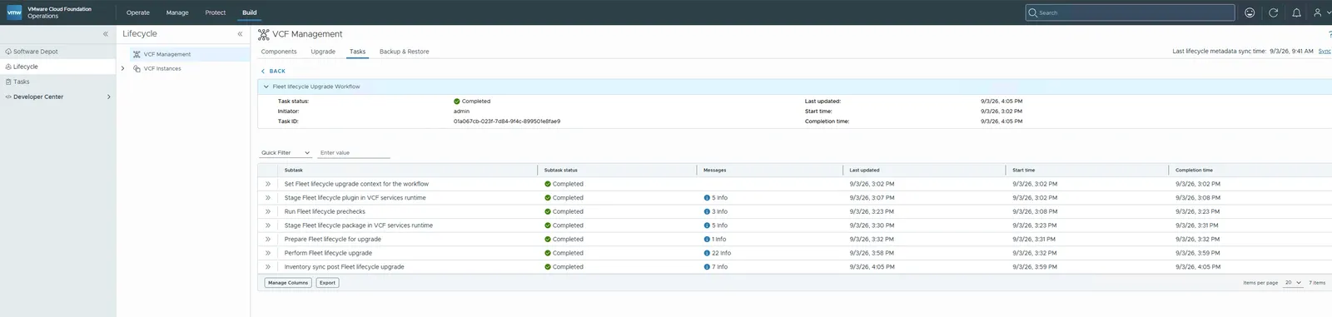Collapse the Fleet lifecycle Upgrade Workflow section

266,87
